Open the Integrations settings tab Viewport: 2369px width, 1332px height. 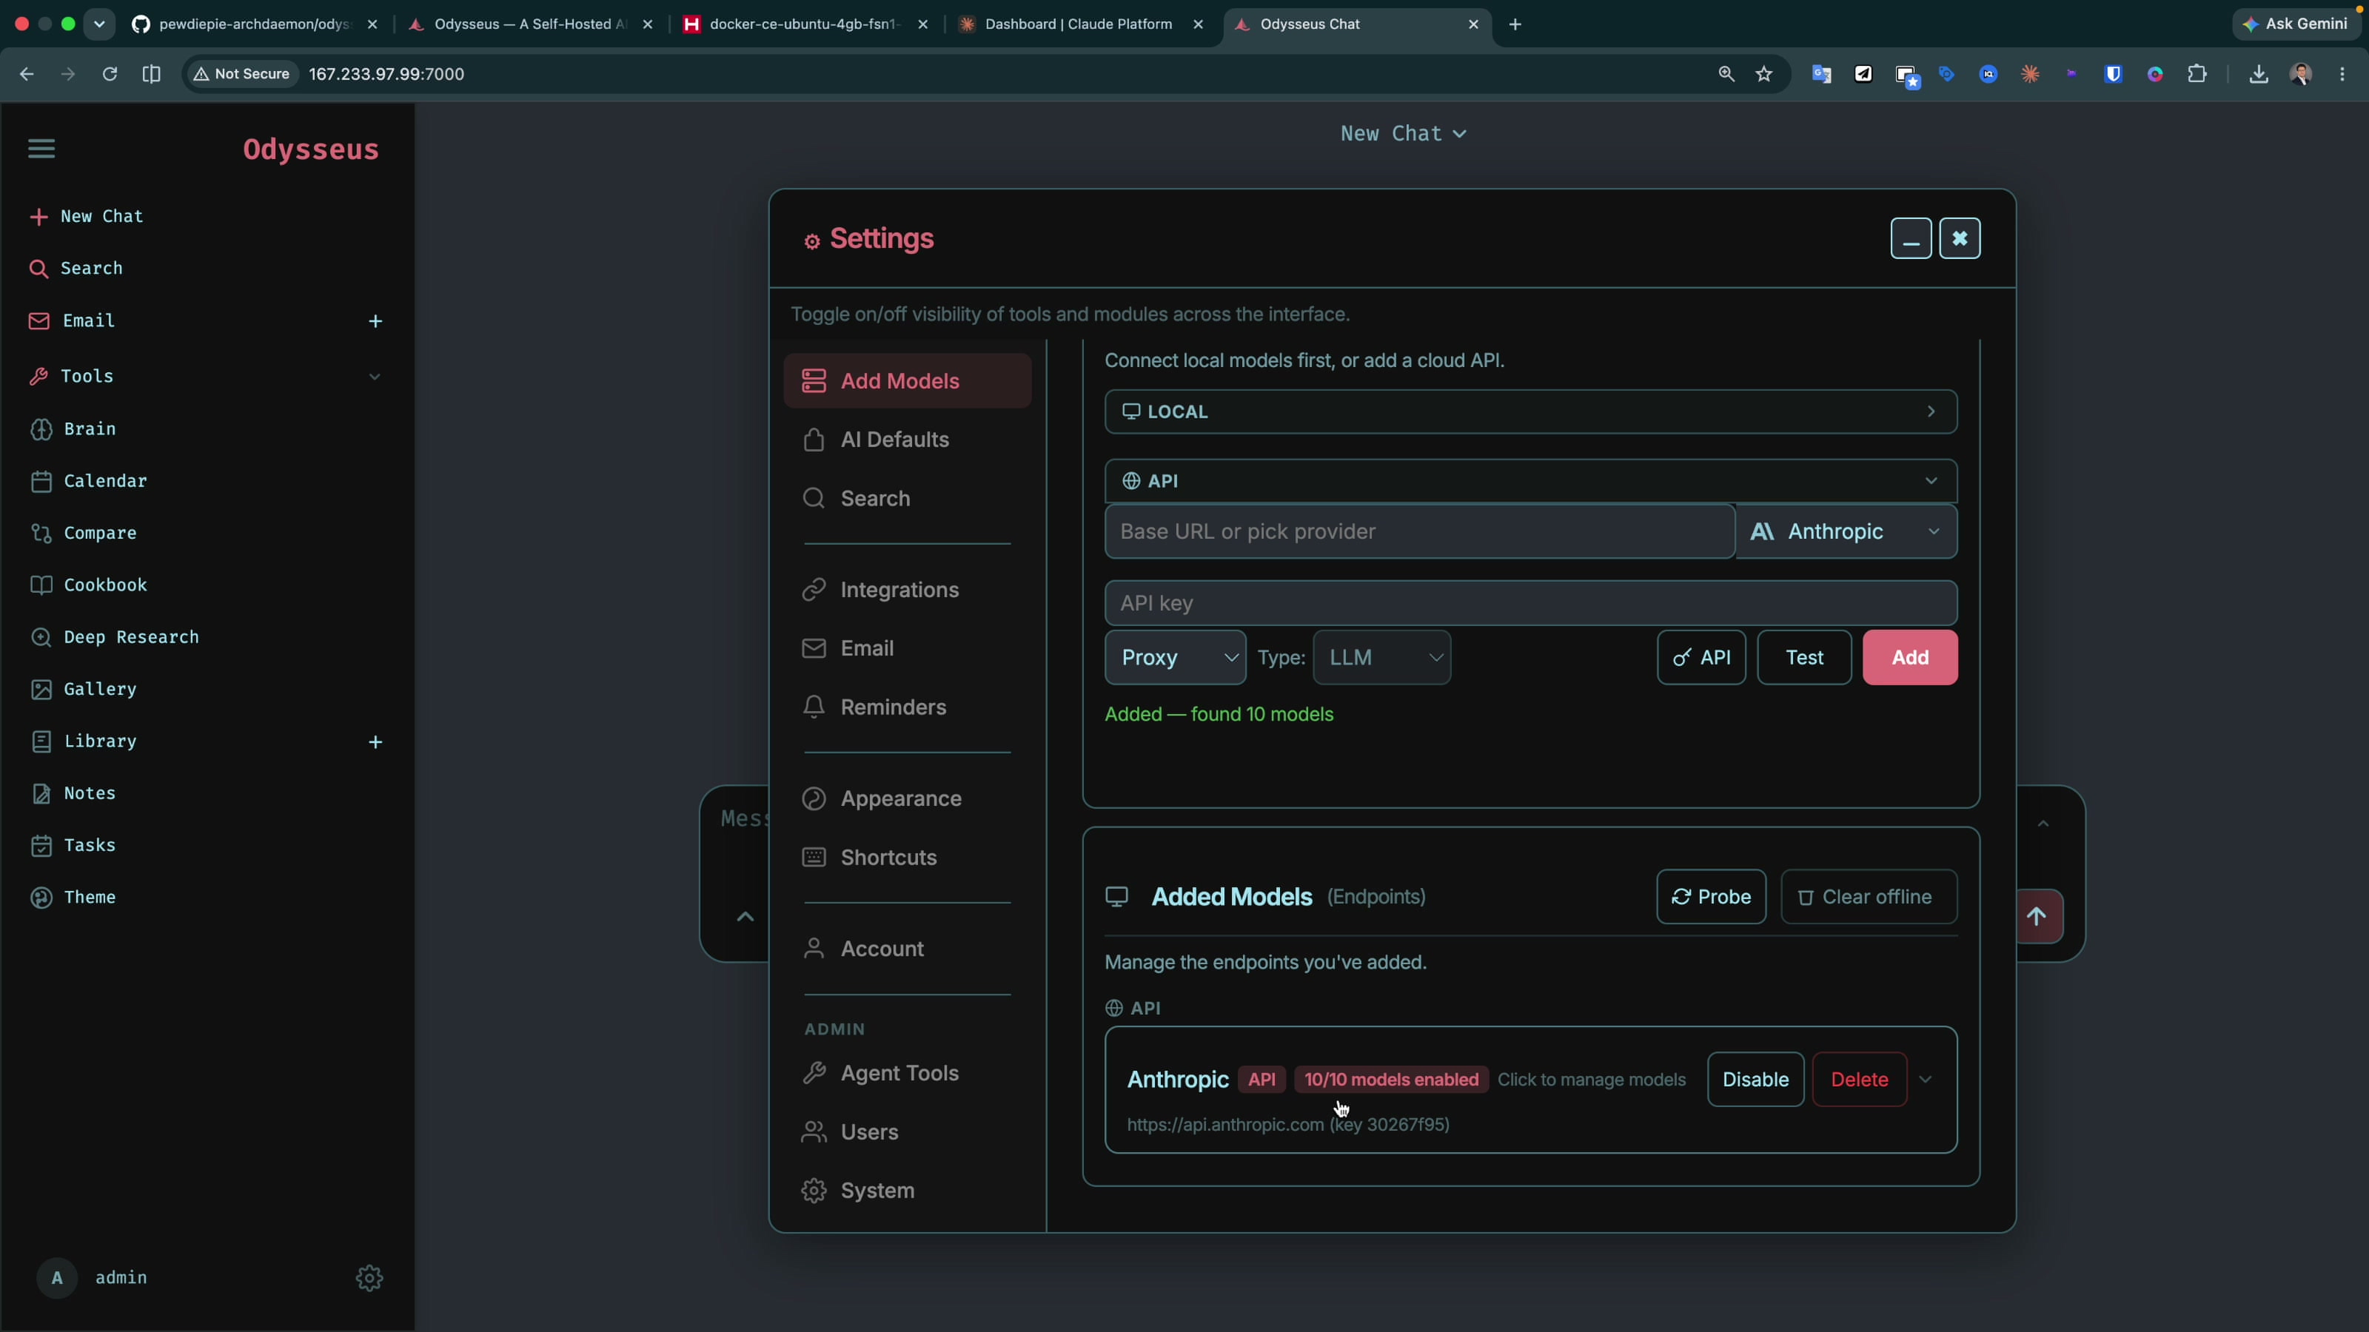click(907, 589)
